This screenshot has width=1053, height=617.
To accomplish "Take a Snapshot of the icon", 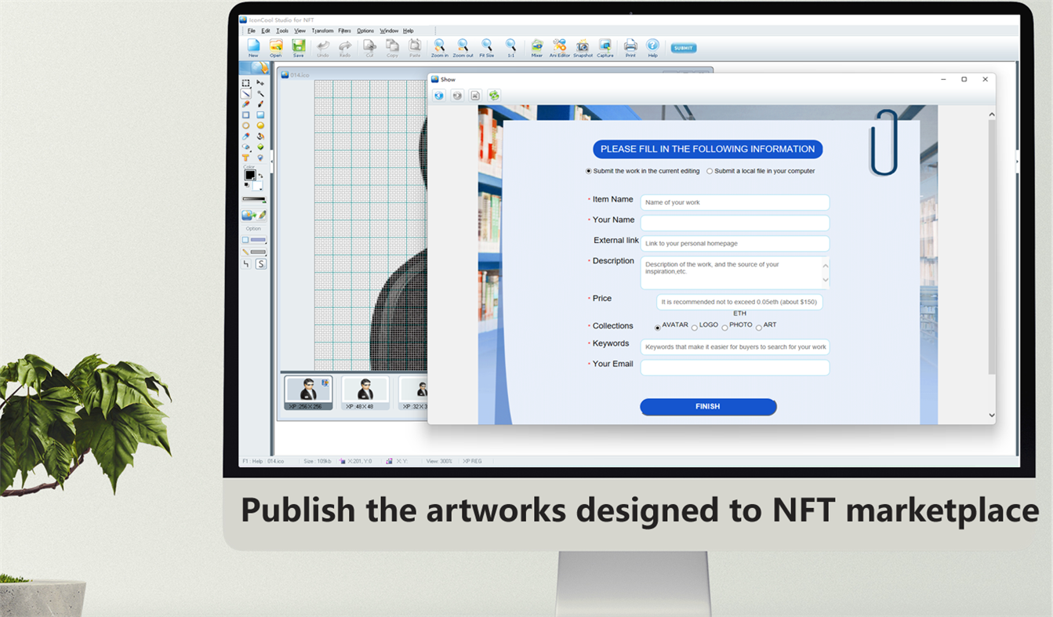I will tap(583, 47).
